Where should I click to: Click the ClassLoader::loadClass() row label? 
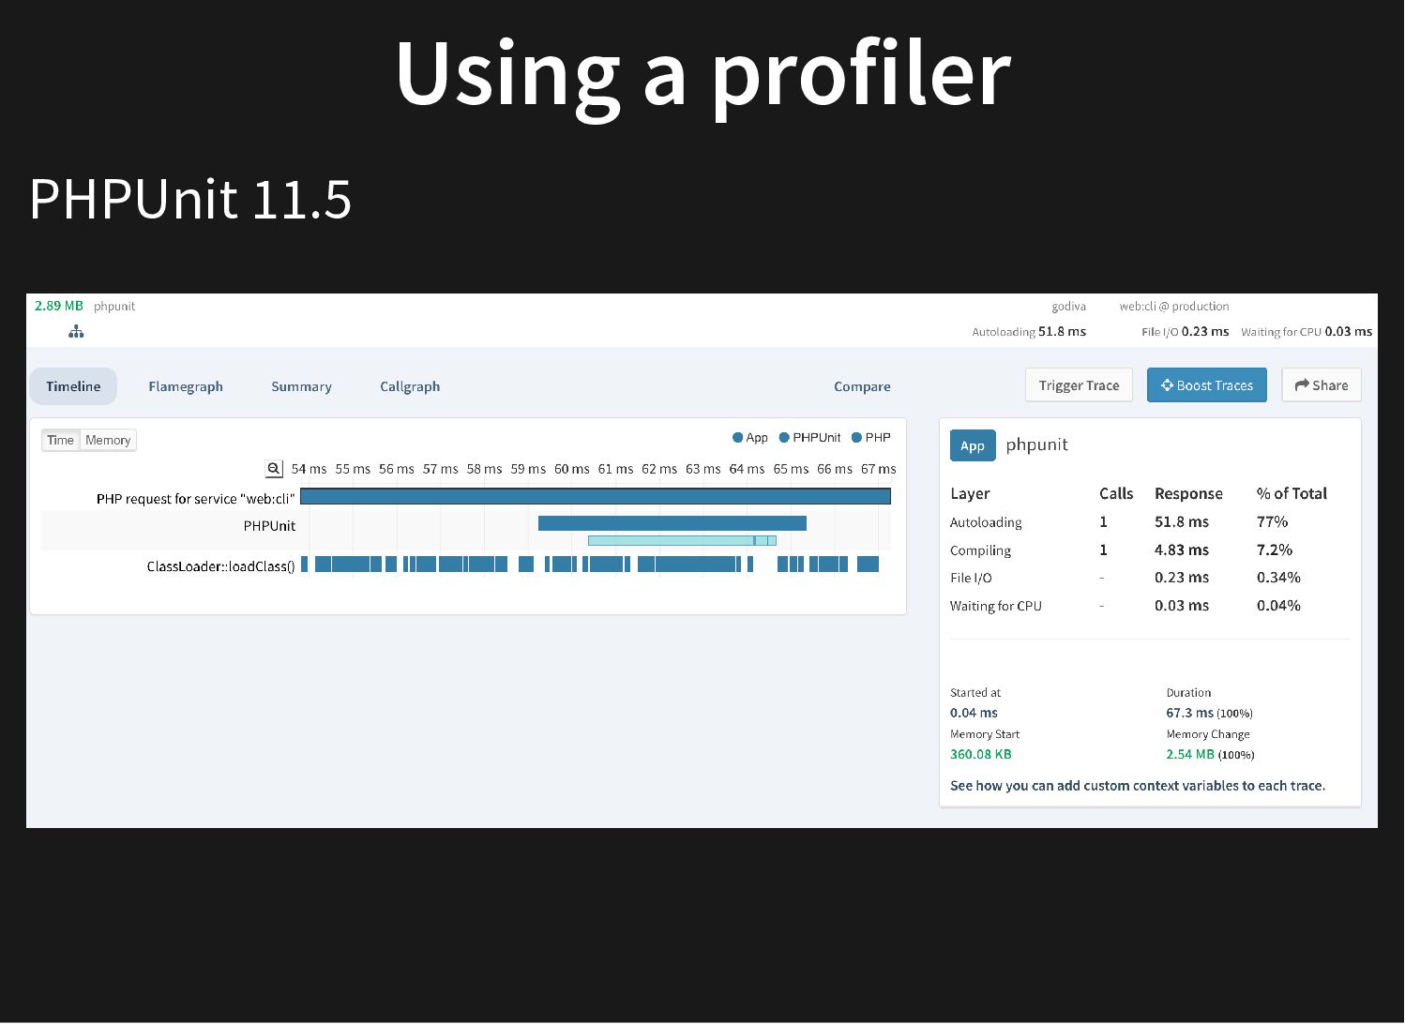click(220, 566)
